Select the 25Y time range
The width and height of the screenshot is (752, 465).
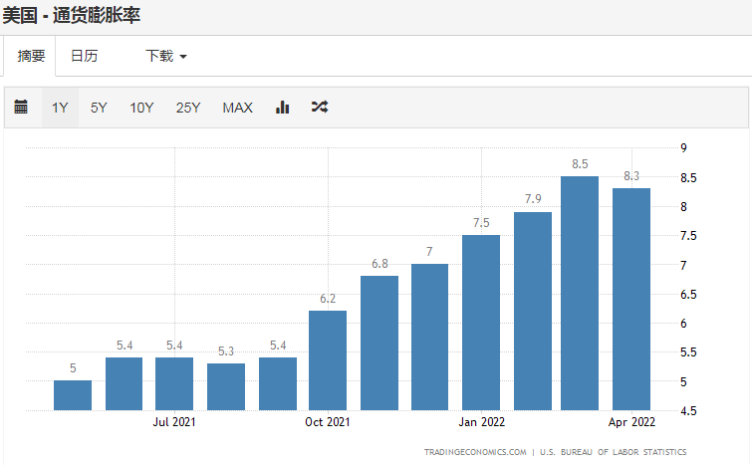[188, 108]
